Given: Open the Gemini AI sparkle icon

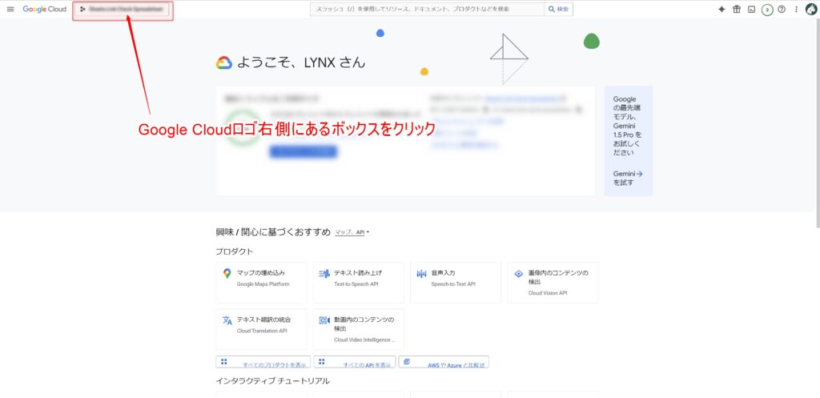Looking at the screenshot, I should pos(722,10).
